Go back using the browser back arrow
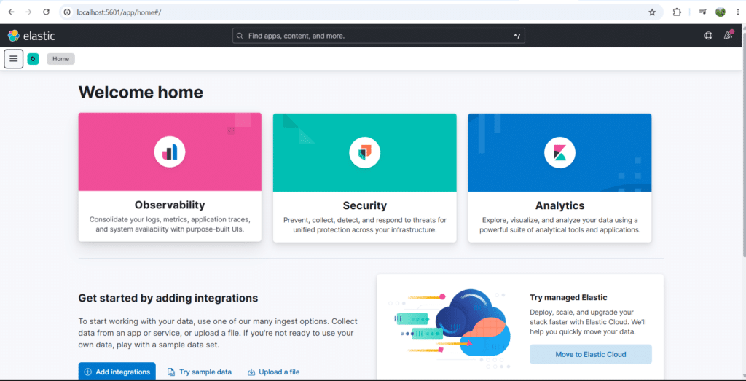The width and height of the screenshot is (746, 381). 12,12
